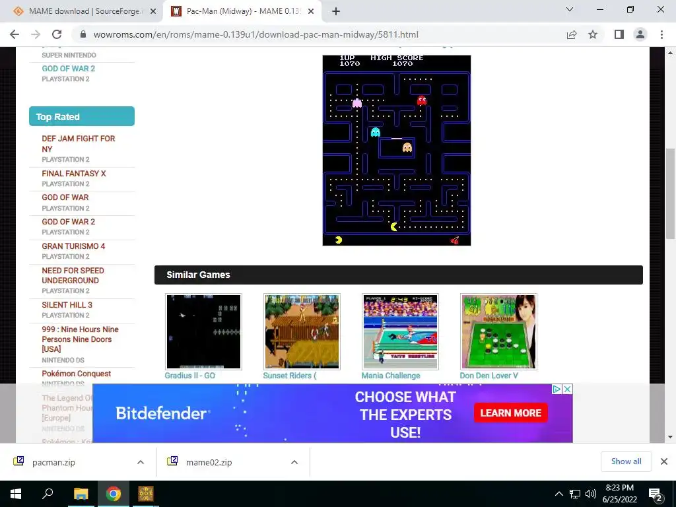Open the tab search chevron
This screenshot has width=676, height=507.
pos(570,9)
